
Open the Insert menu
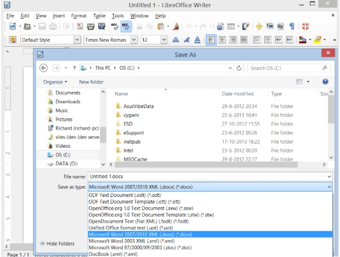59,16
